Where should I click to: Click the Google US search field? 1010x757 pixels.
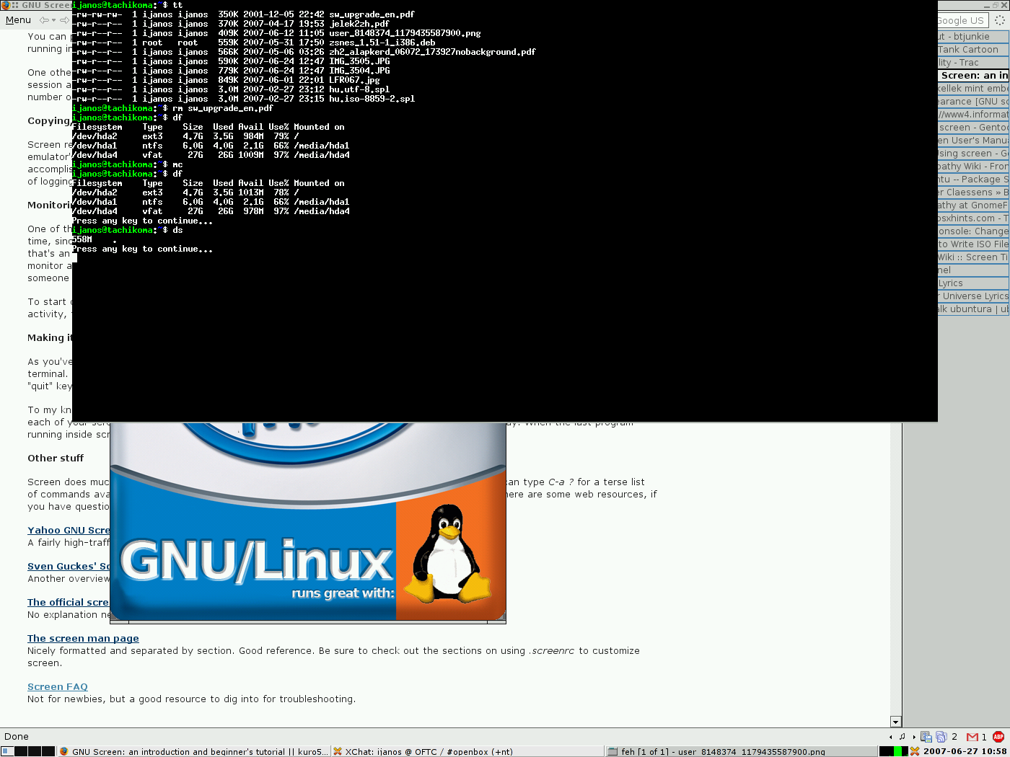click(x=962, y=20)
